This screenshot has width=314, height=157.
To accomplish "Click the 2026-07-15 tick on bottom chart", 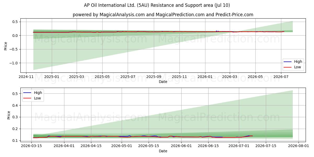I will click(266, 146).
